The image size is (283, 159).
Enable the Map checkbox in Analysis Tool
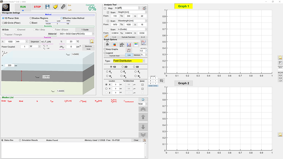pos(105,8)
